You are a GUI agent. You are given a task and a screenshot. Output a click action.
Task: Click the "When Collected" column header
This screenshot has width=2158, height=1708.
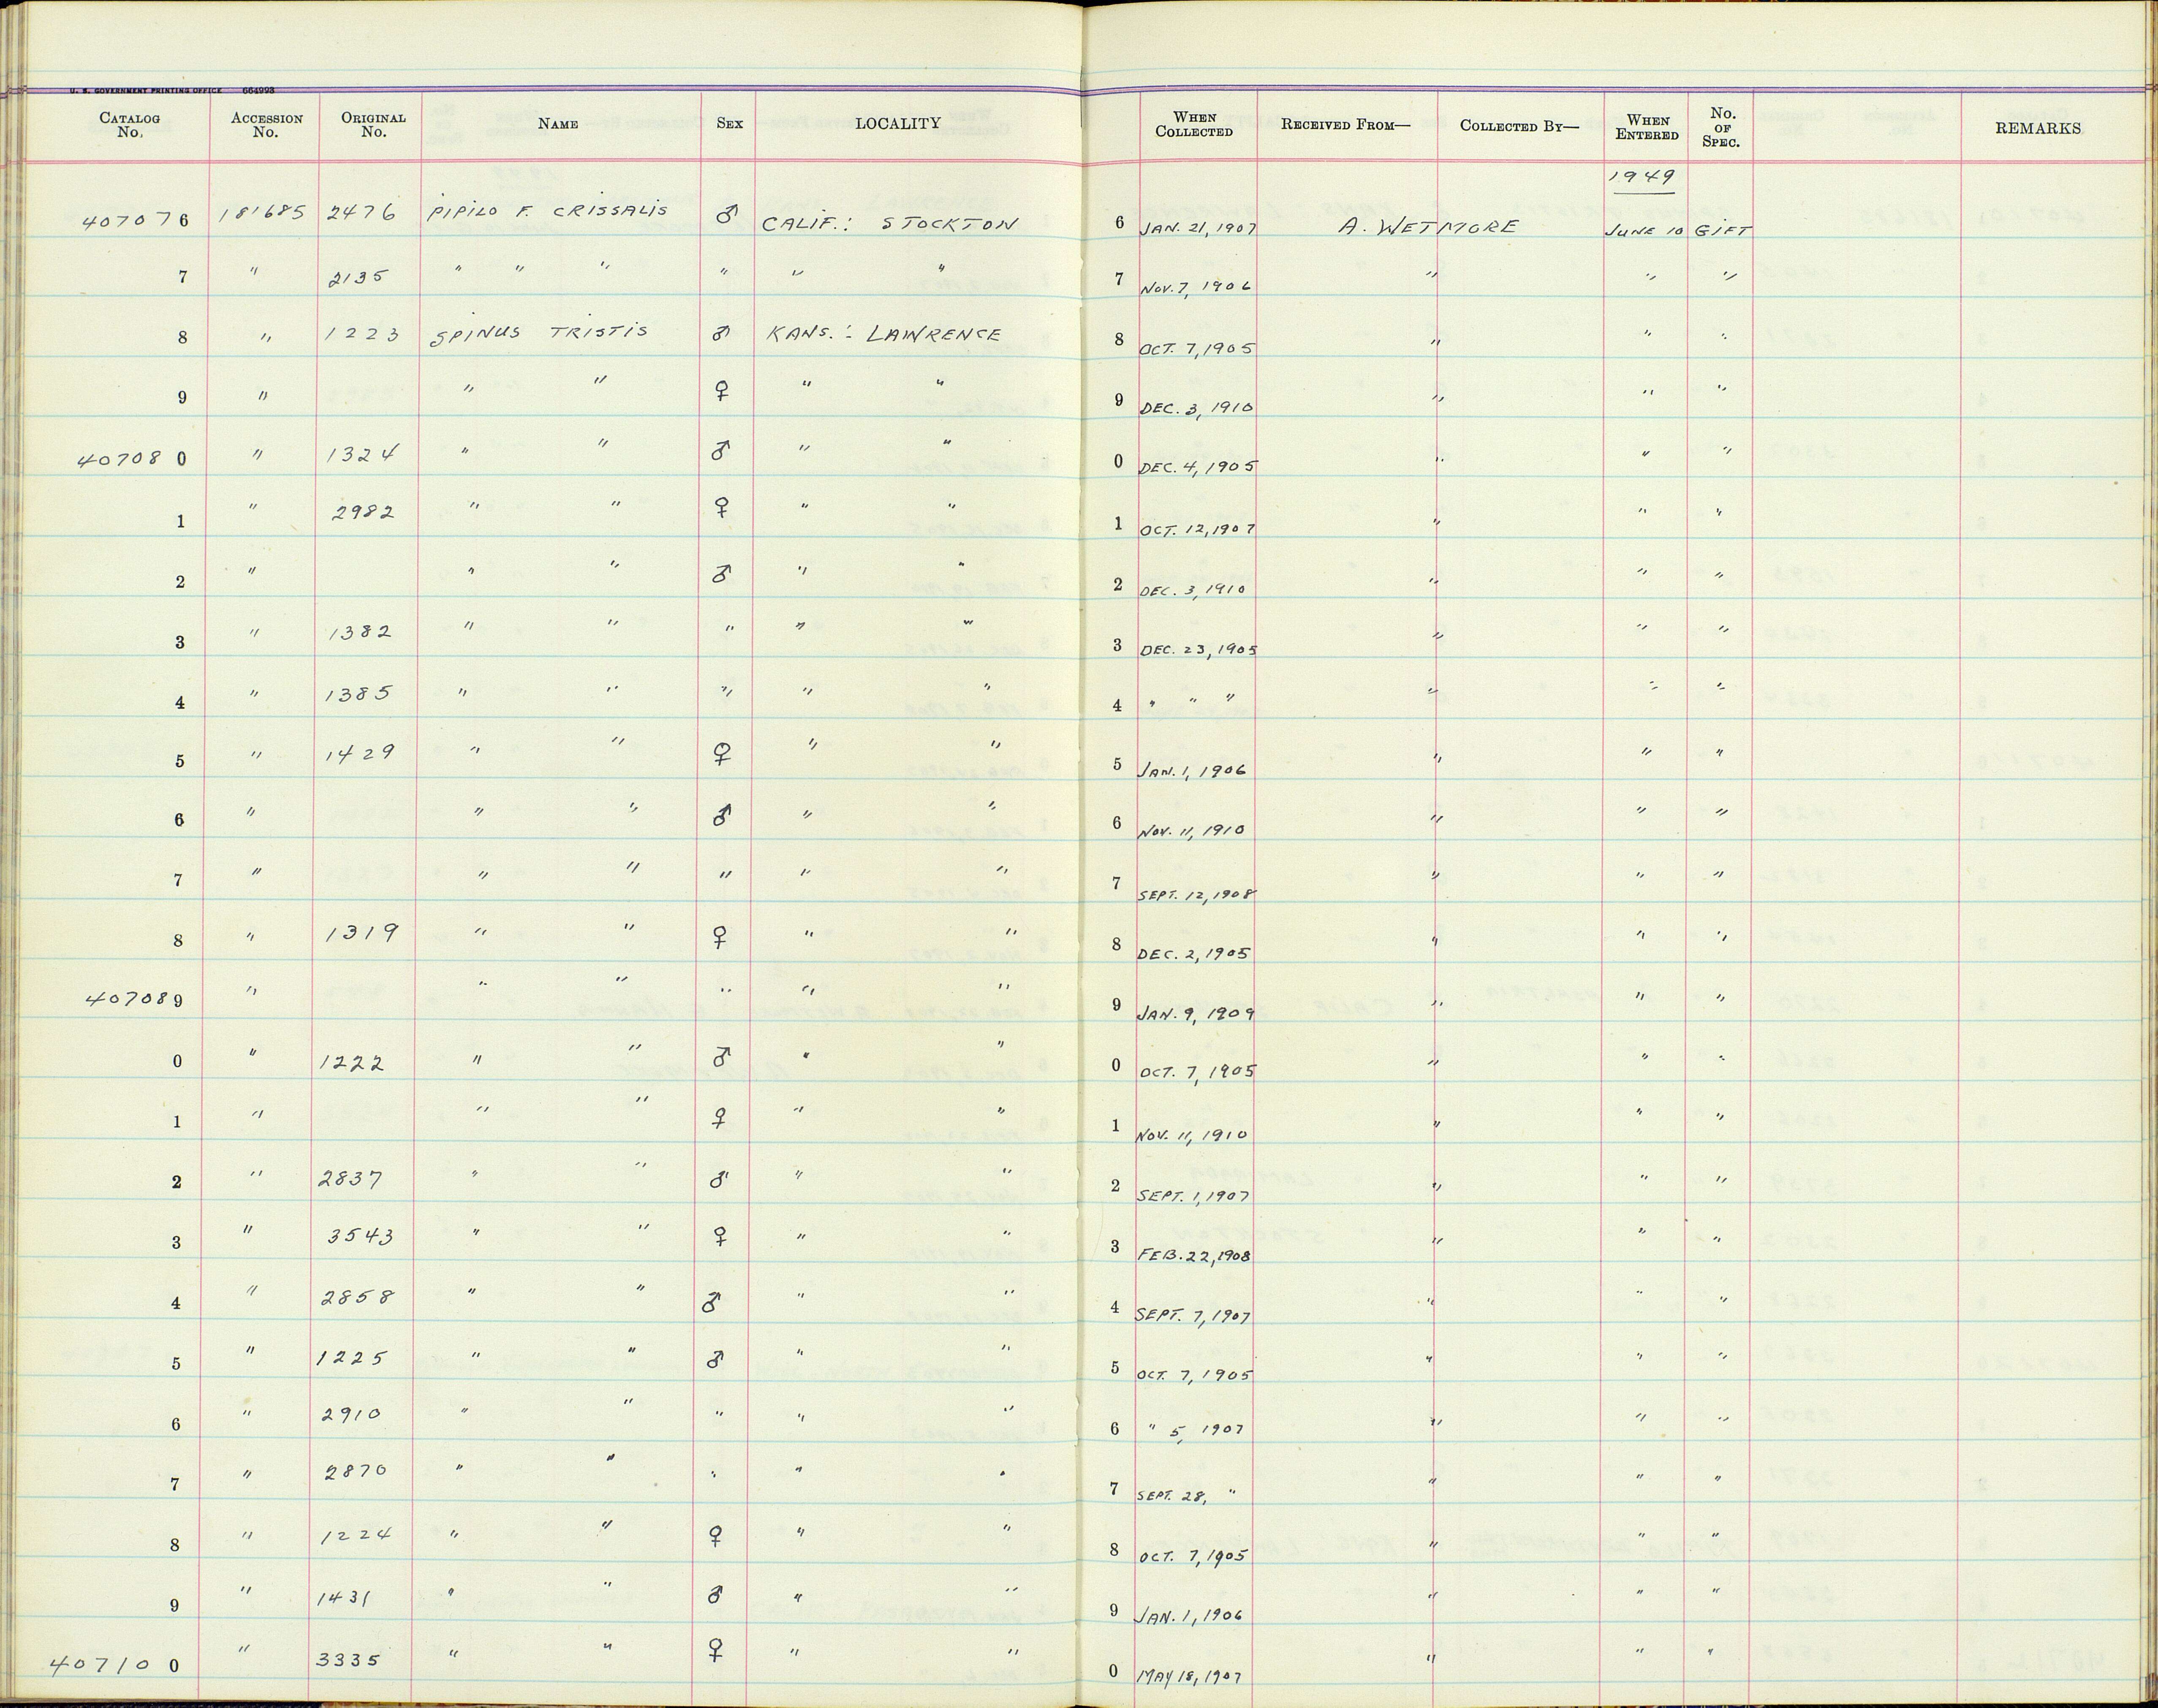click(x=1194, y=124)
